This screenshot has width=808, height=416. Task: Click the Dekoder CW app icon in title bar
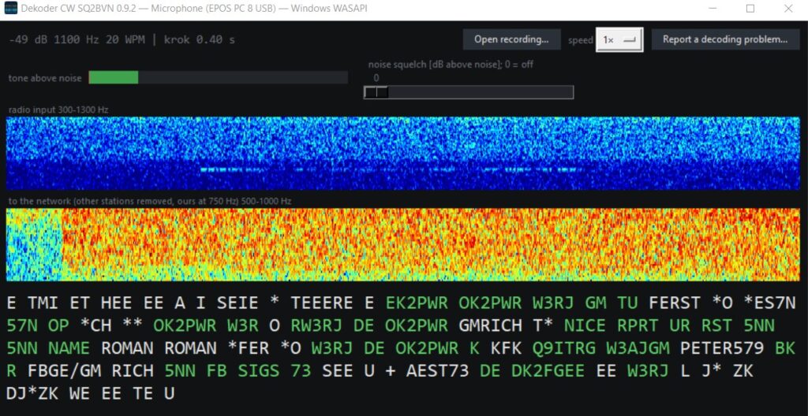pos(10,8)
